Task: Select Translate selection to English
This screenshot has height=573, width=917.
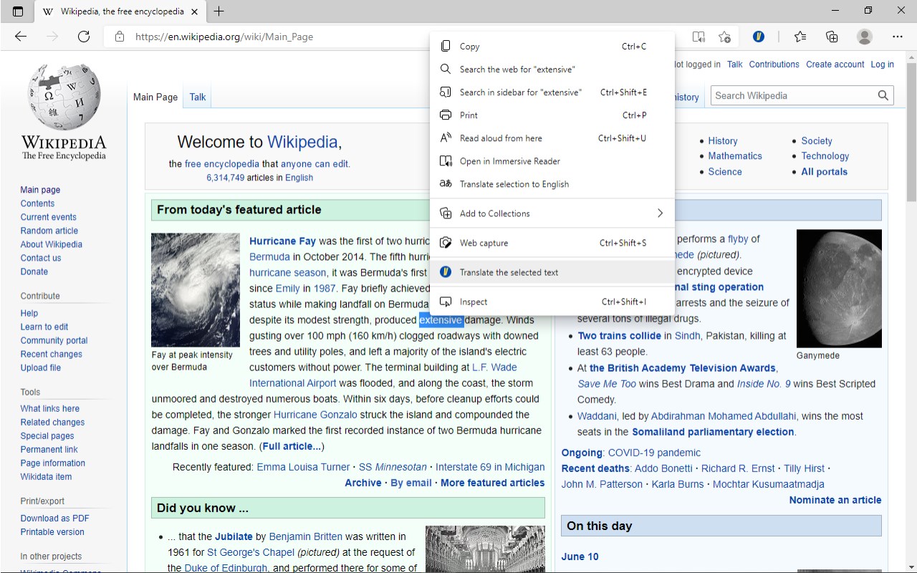Action: pos(552,184)
